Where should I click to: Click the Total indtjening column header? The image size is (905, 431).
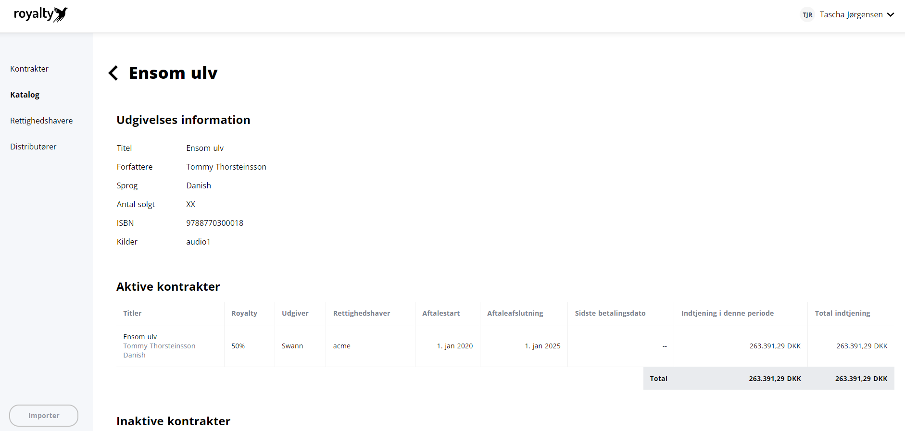(842, 313)
